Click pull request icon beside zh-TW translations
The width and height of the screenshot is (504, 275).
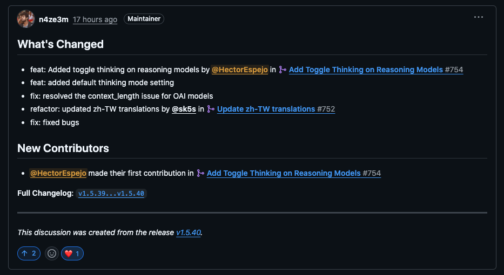pos(211,109)
